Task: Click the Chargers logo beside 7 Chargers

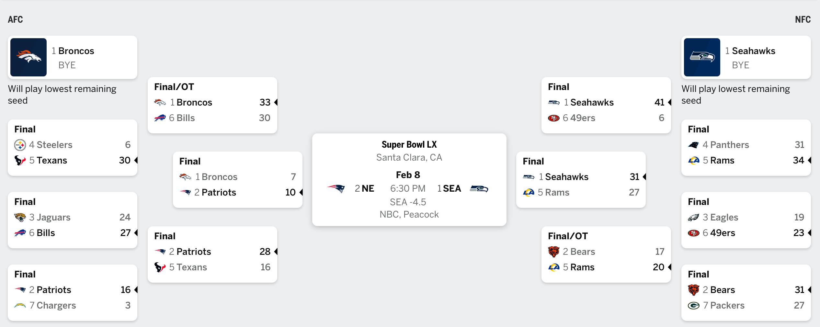Action: [x=20, y=305]
